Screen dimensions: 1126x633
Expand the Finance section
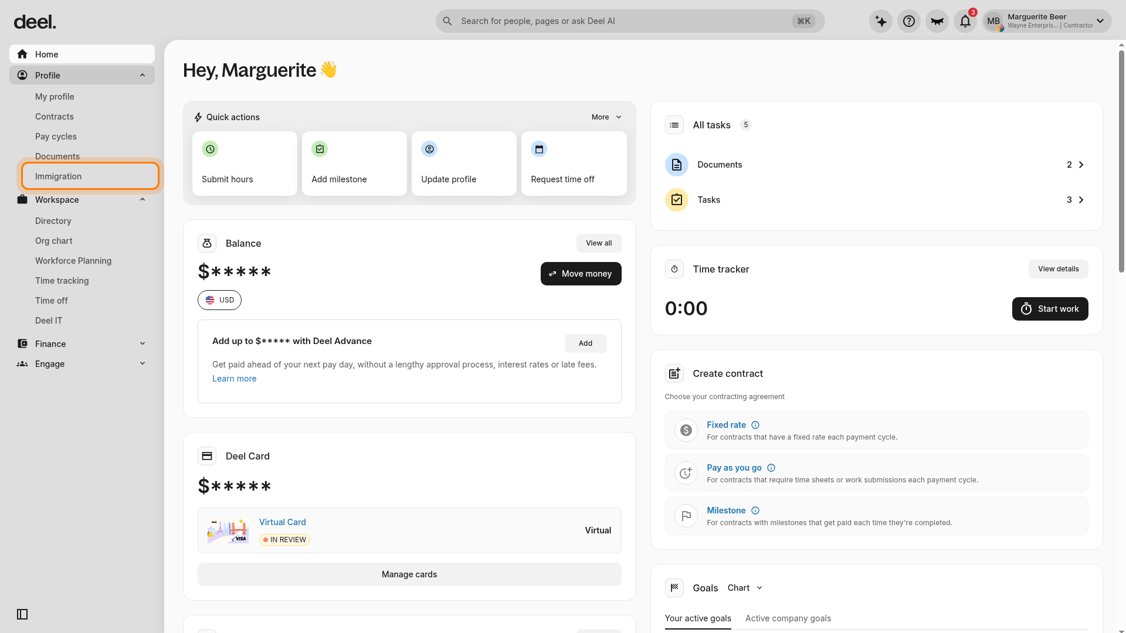143,343
